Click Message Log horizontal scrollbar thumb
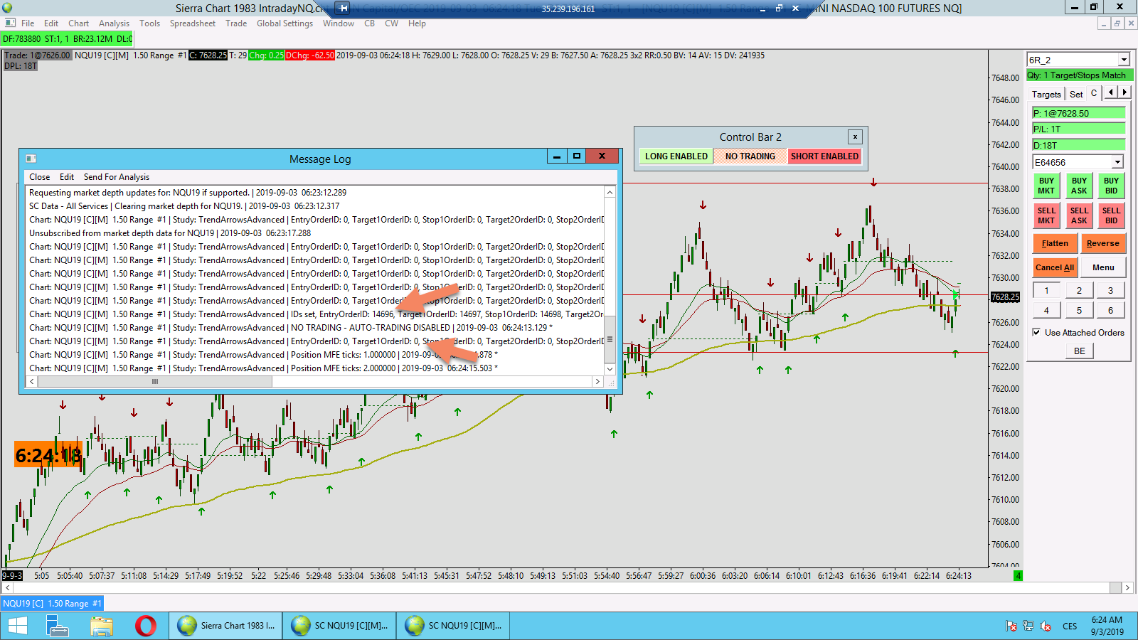Viewport: 1138px width, 640px height. point(155,382)
